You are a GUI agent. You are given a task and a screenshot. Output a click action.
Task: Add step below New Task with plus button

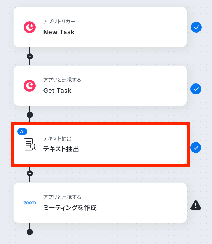pos(30,56)
